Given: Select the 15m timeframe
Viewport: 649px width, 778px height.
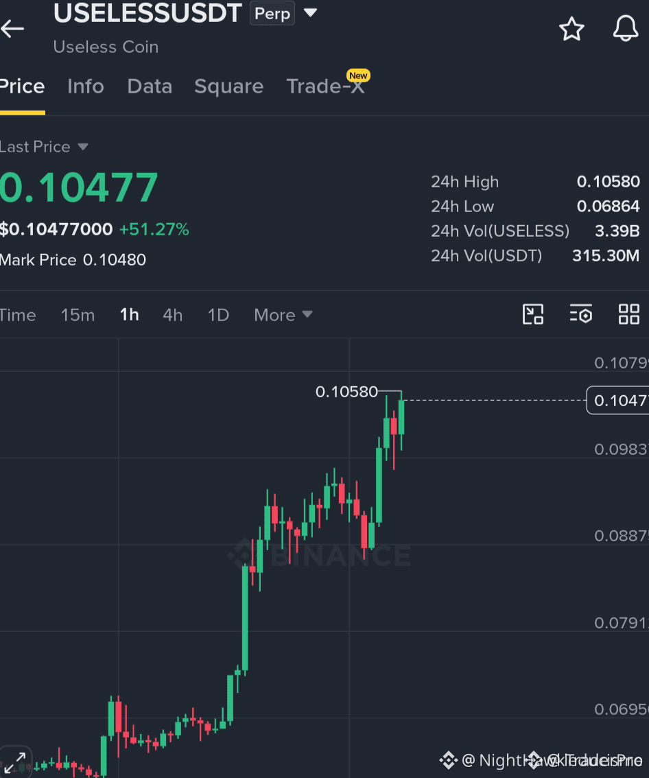Looking at the screenshot, I should pos(78,315).
